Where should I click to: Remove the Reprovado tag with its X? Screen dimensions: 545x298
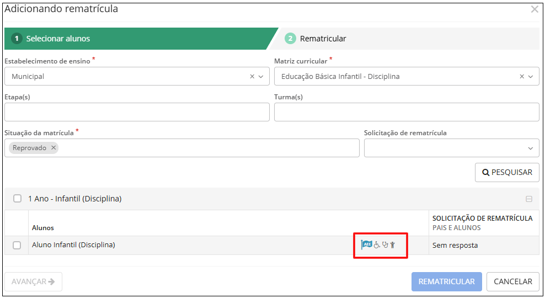coord(54,148)
